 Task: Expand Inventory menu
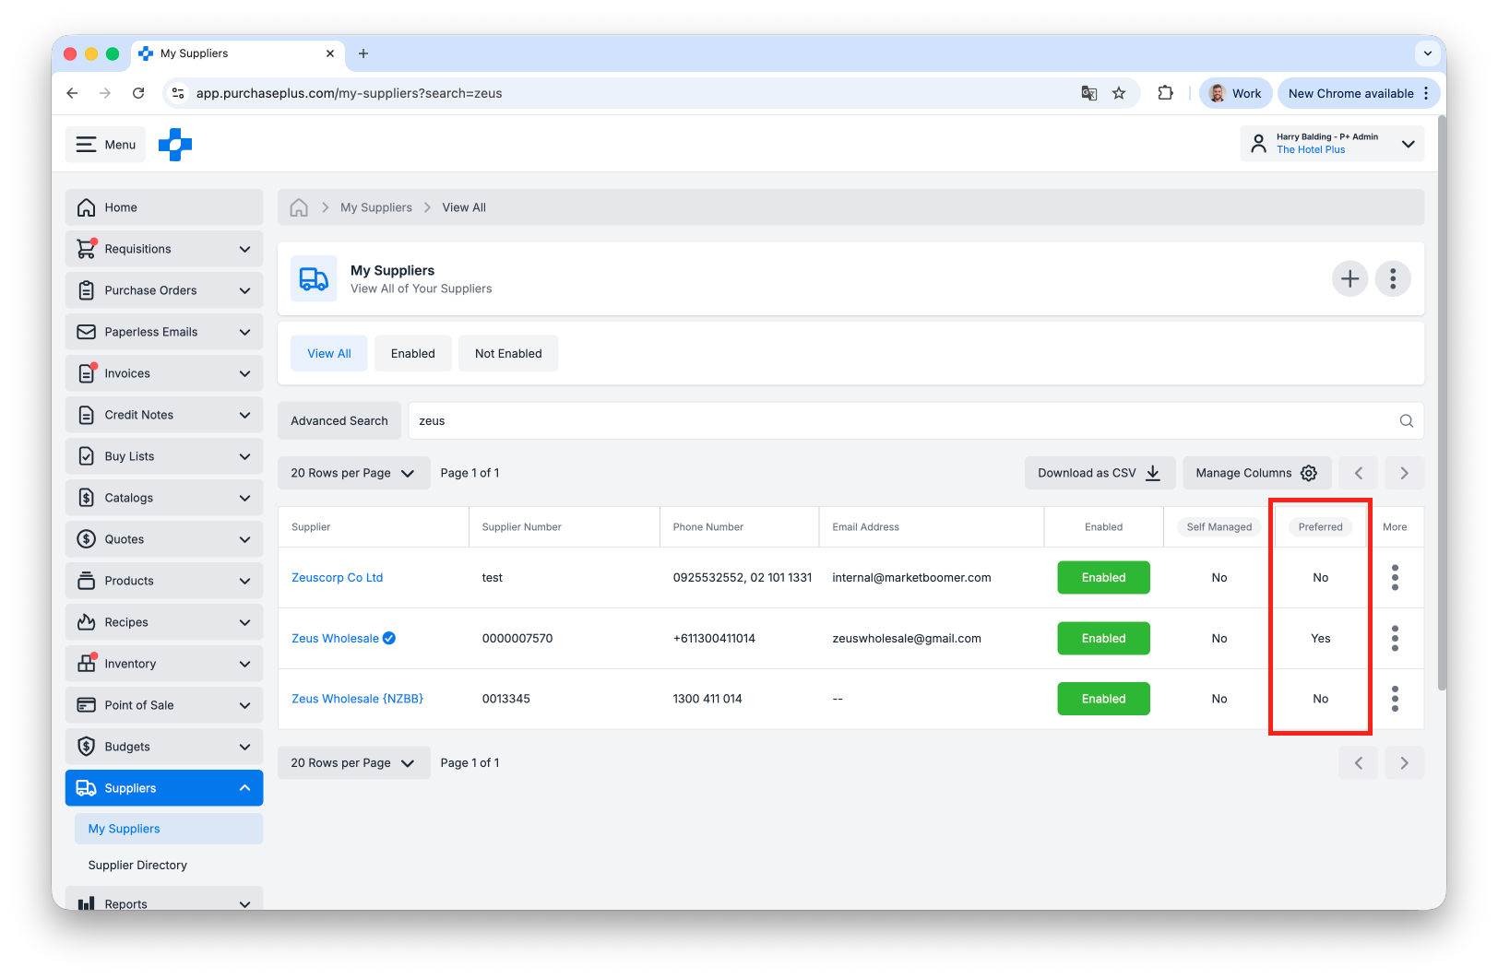tap(164, 664)
